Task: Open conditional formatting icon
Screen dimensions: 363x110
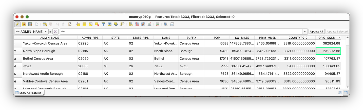Action: coord(158,24)
